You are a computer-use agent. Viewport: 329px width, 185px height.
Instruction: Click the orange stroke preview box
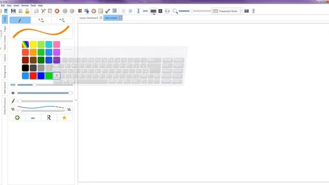click(41, 32)
